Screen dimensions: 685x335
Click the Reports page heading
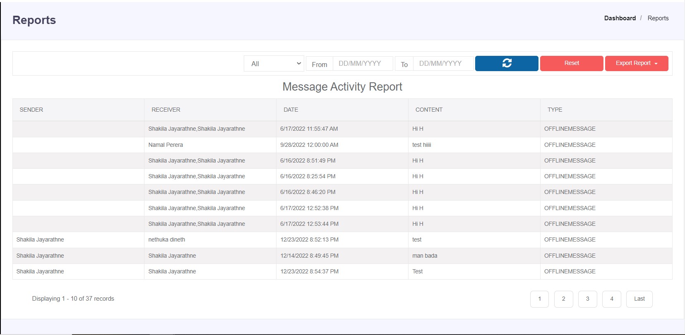click(x=34, y=20)
